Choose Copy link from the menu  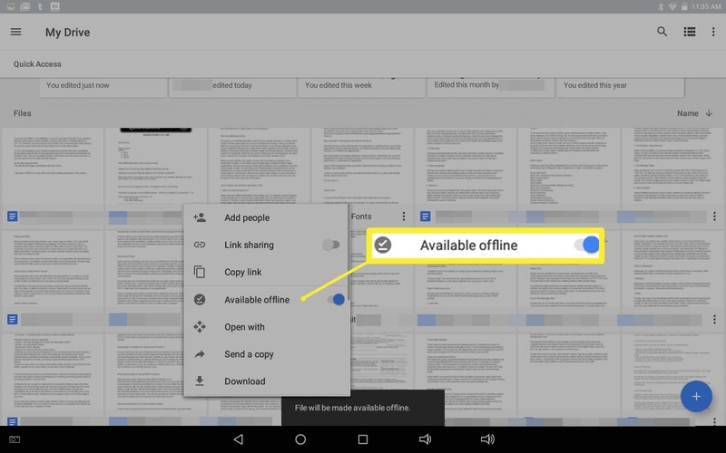pos(266,272)
